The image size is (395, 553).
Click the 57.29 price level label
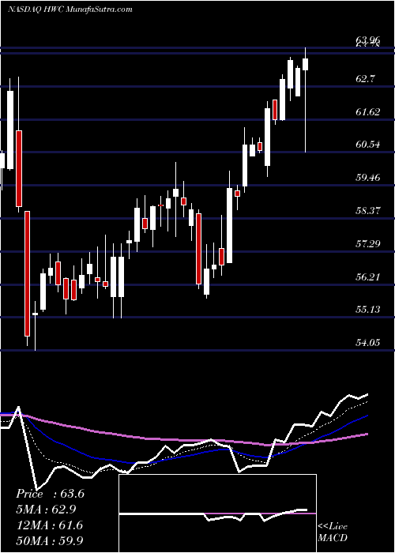[368, 243]
